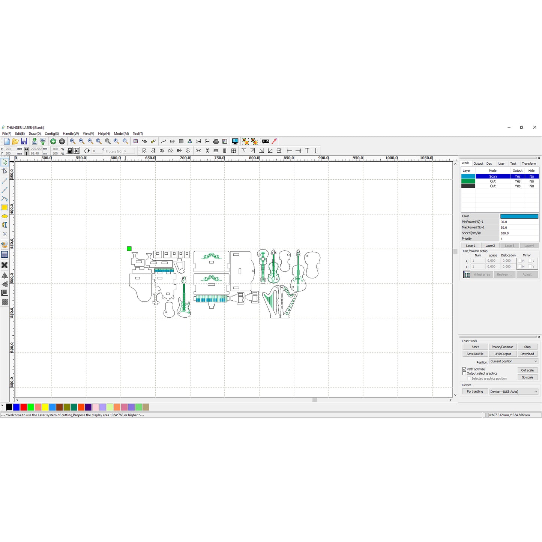Switch to the Transform tab
The height and width of the screenshot is (542, 542).
529,164
